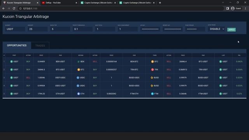
Task: Click the Kucoin Triangular Arbitrage page heading
Action: click(26, 16)
